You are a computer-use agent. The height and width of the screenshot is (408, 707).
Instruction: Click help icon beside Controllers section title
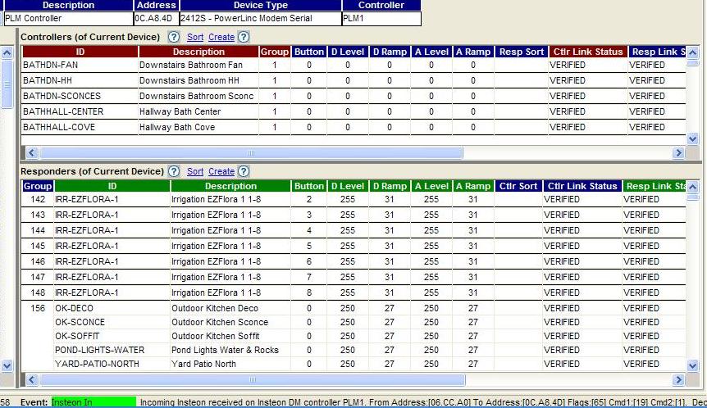(x=174, y=37)
